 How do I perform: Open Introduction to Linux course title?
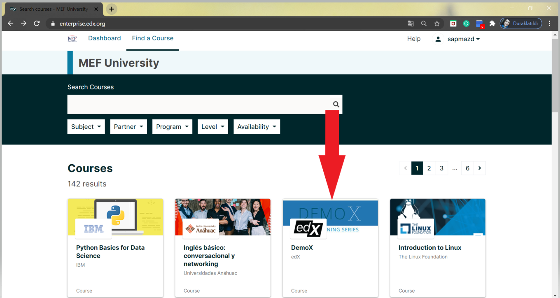[430, 247]
